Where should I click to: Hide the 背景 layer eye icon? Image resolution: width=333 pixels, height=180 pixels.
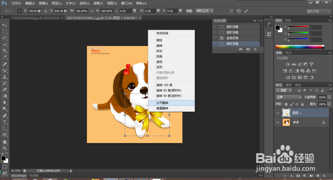point(278,122)
